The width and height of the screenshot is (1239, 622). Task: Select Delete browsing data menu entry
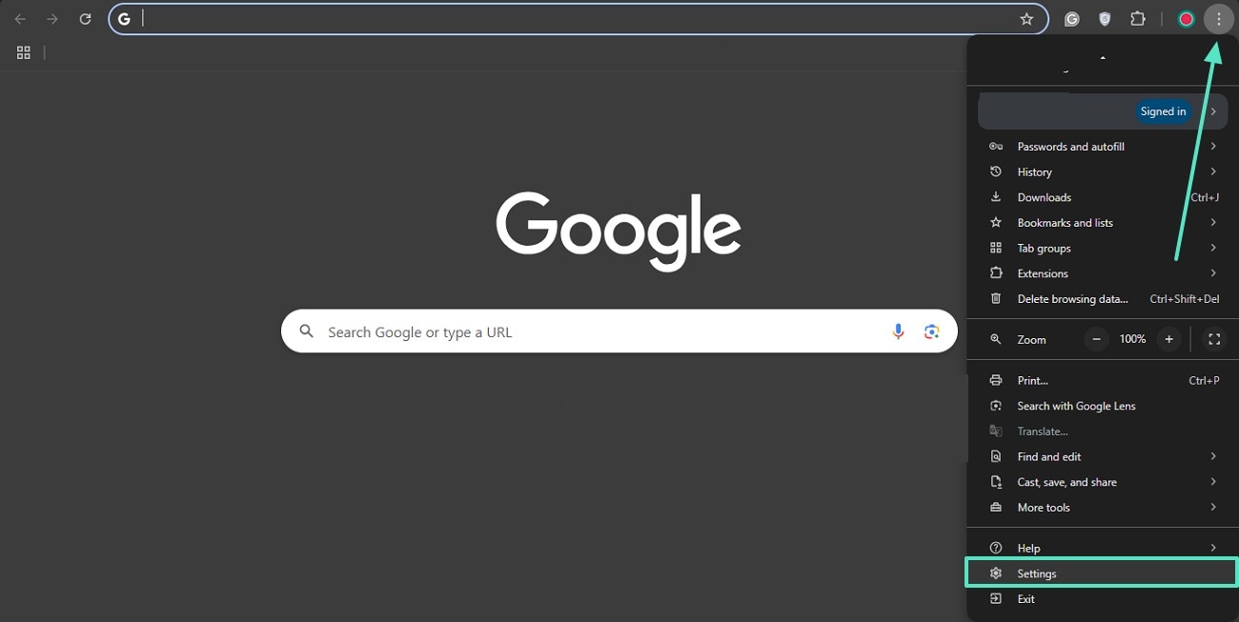click(1103, 299)
